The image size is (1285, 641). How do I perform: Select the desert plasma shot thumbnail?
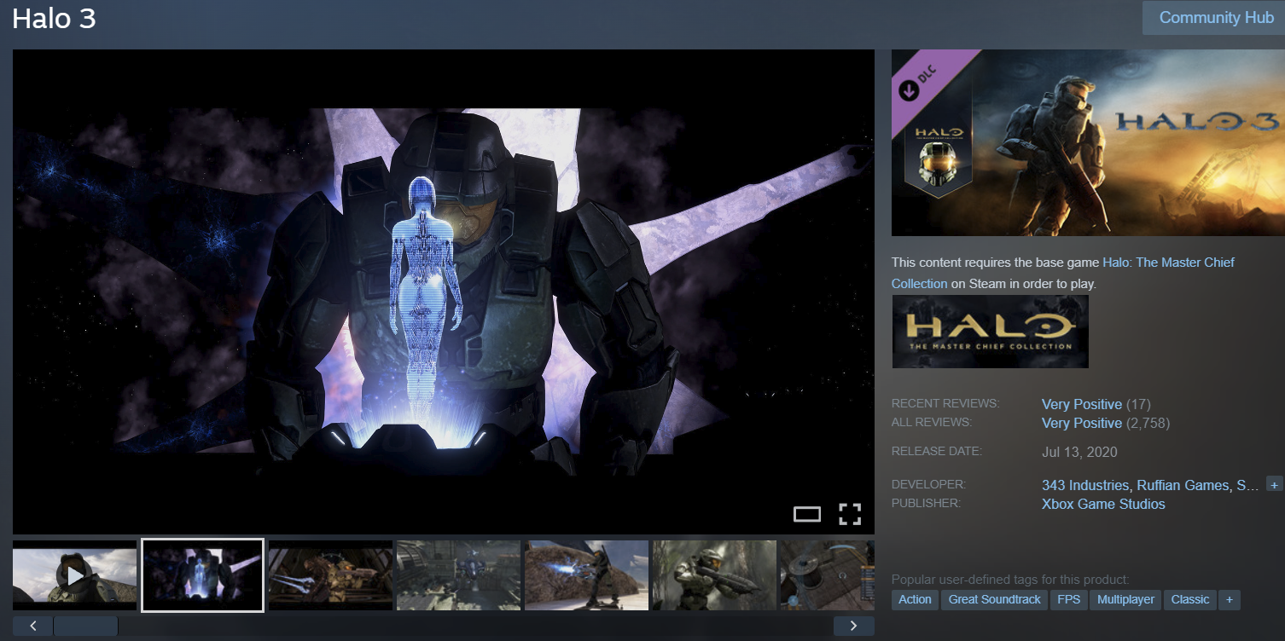tap(587, 575)
